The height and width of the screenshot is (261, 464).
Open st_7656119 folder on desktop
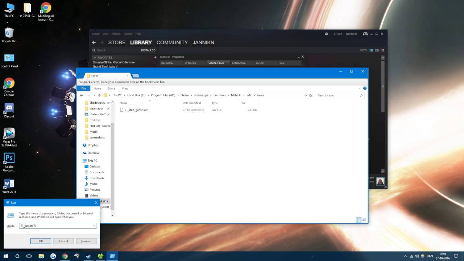tap(27, 10)
